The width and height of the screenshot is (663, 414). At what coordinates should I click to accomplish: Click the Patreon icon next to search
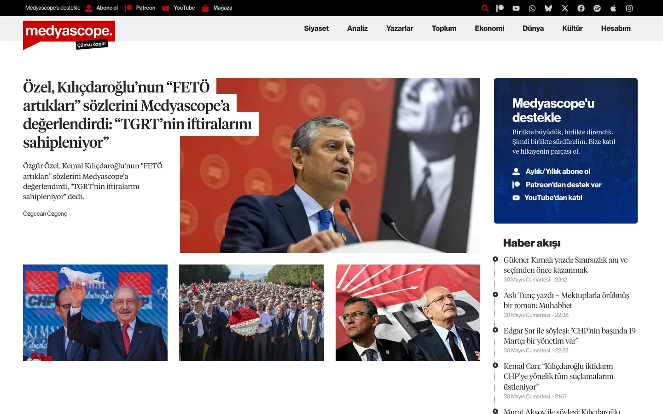tap(500, 8)
